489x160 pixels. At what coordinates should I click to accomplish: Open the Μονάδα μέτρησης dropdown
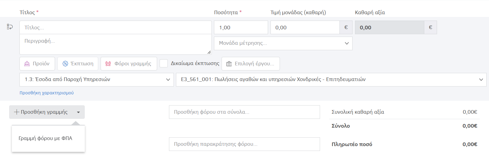point(283,43)
